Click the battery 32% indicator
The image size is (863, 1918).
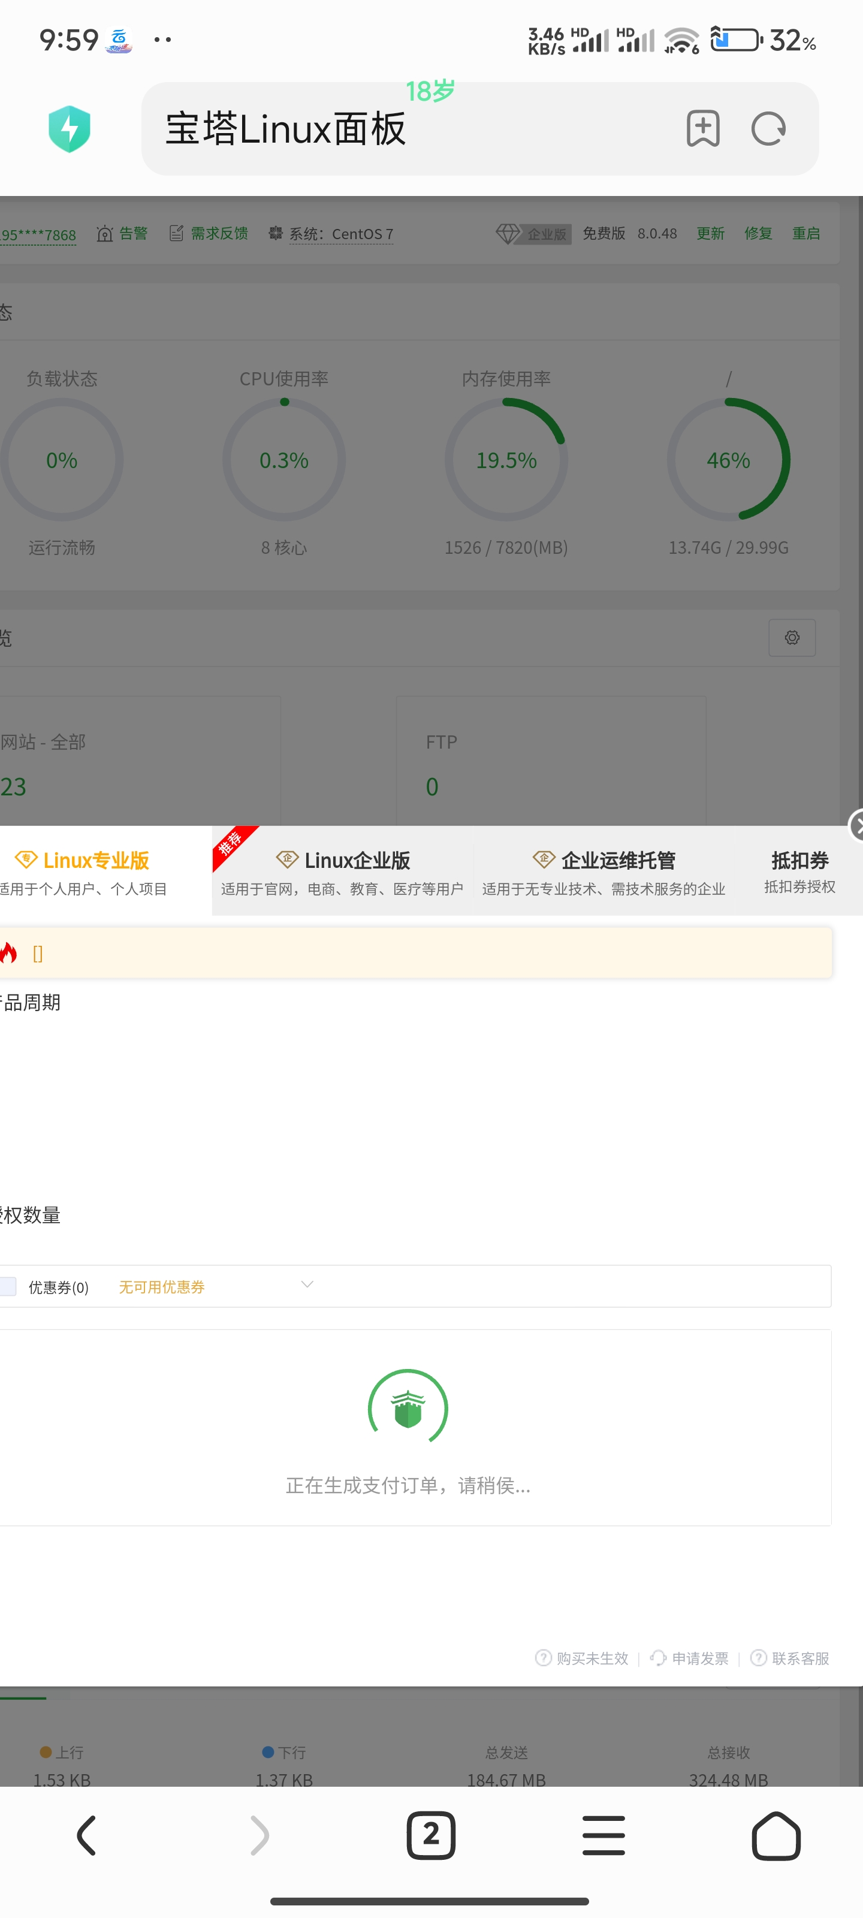(764, 40)
